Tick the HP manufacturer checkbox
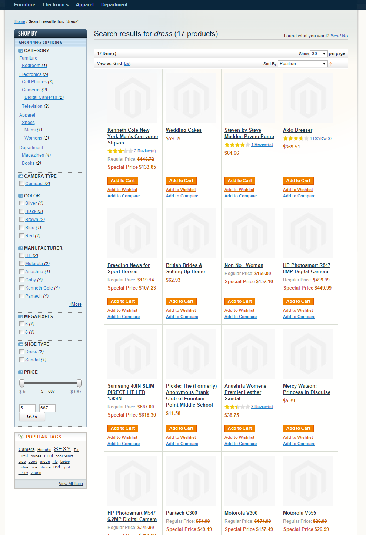 [21, 255]
